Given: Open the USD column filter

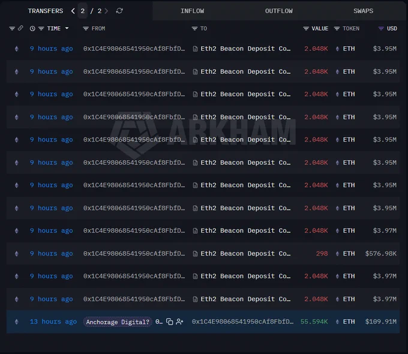Looking at the screenshot, I should (x=381, y=28).
